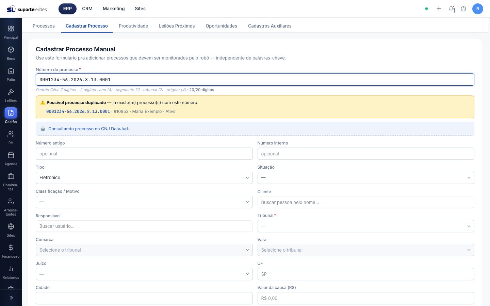Go to Bens in the sidebar
The width and height of the screenshot is (490, 306).
11,53
